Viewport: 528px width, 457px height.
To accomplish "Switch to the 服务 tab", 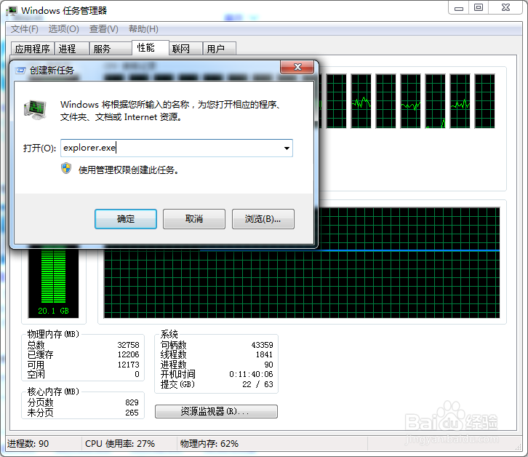I will click(x=111, y=49).
